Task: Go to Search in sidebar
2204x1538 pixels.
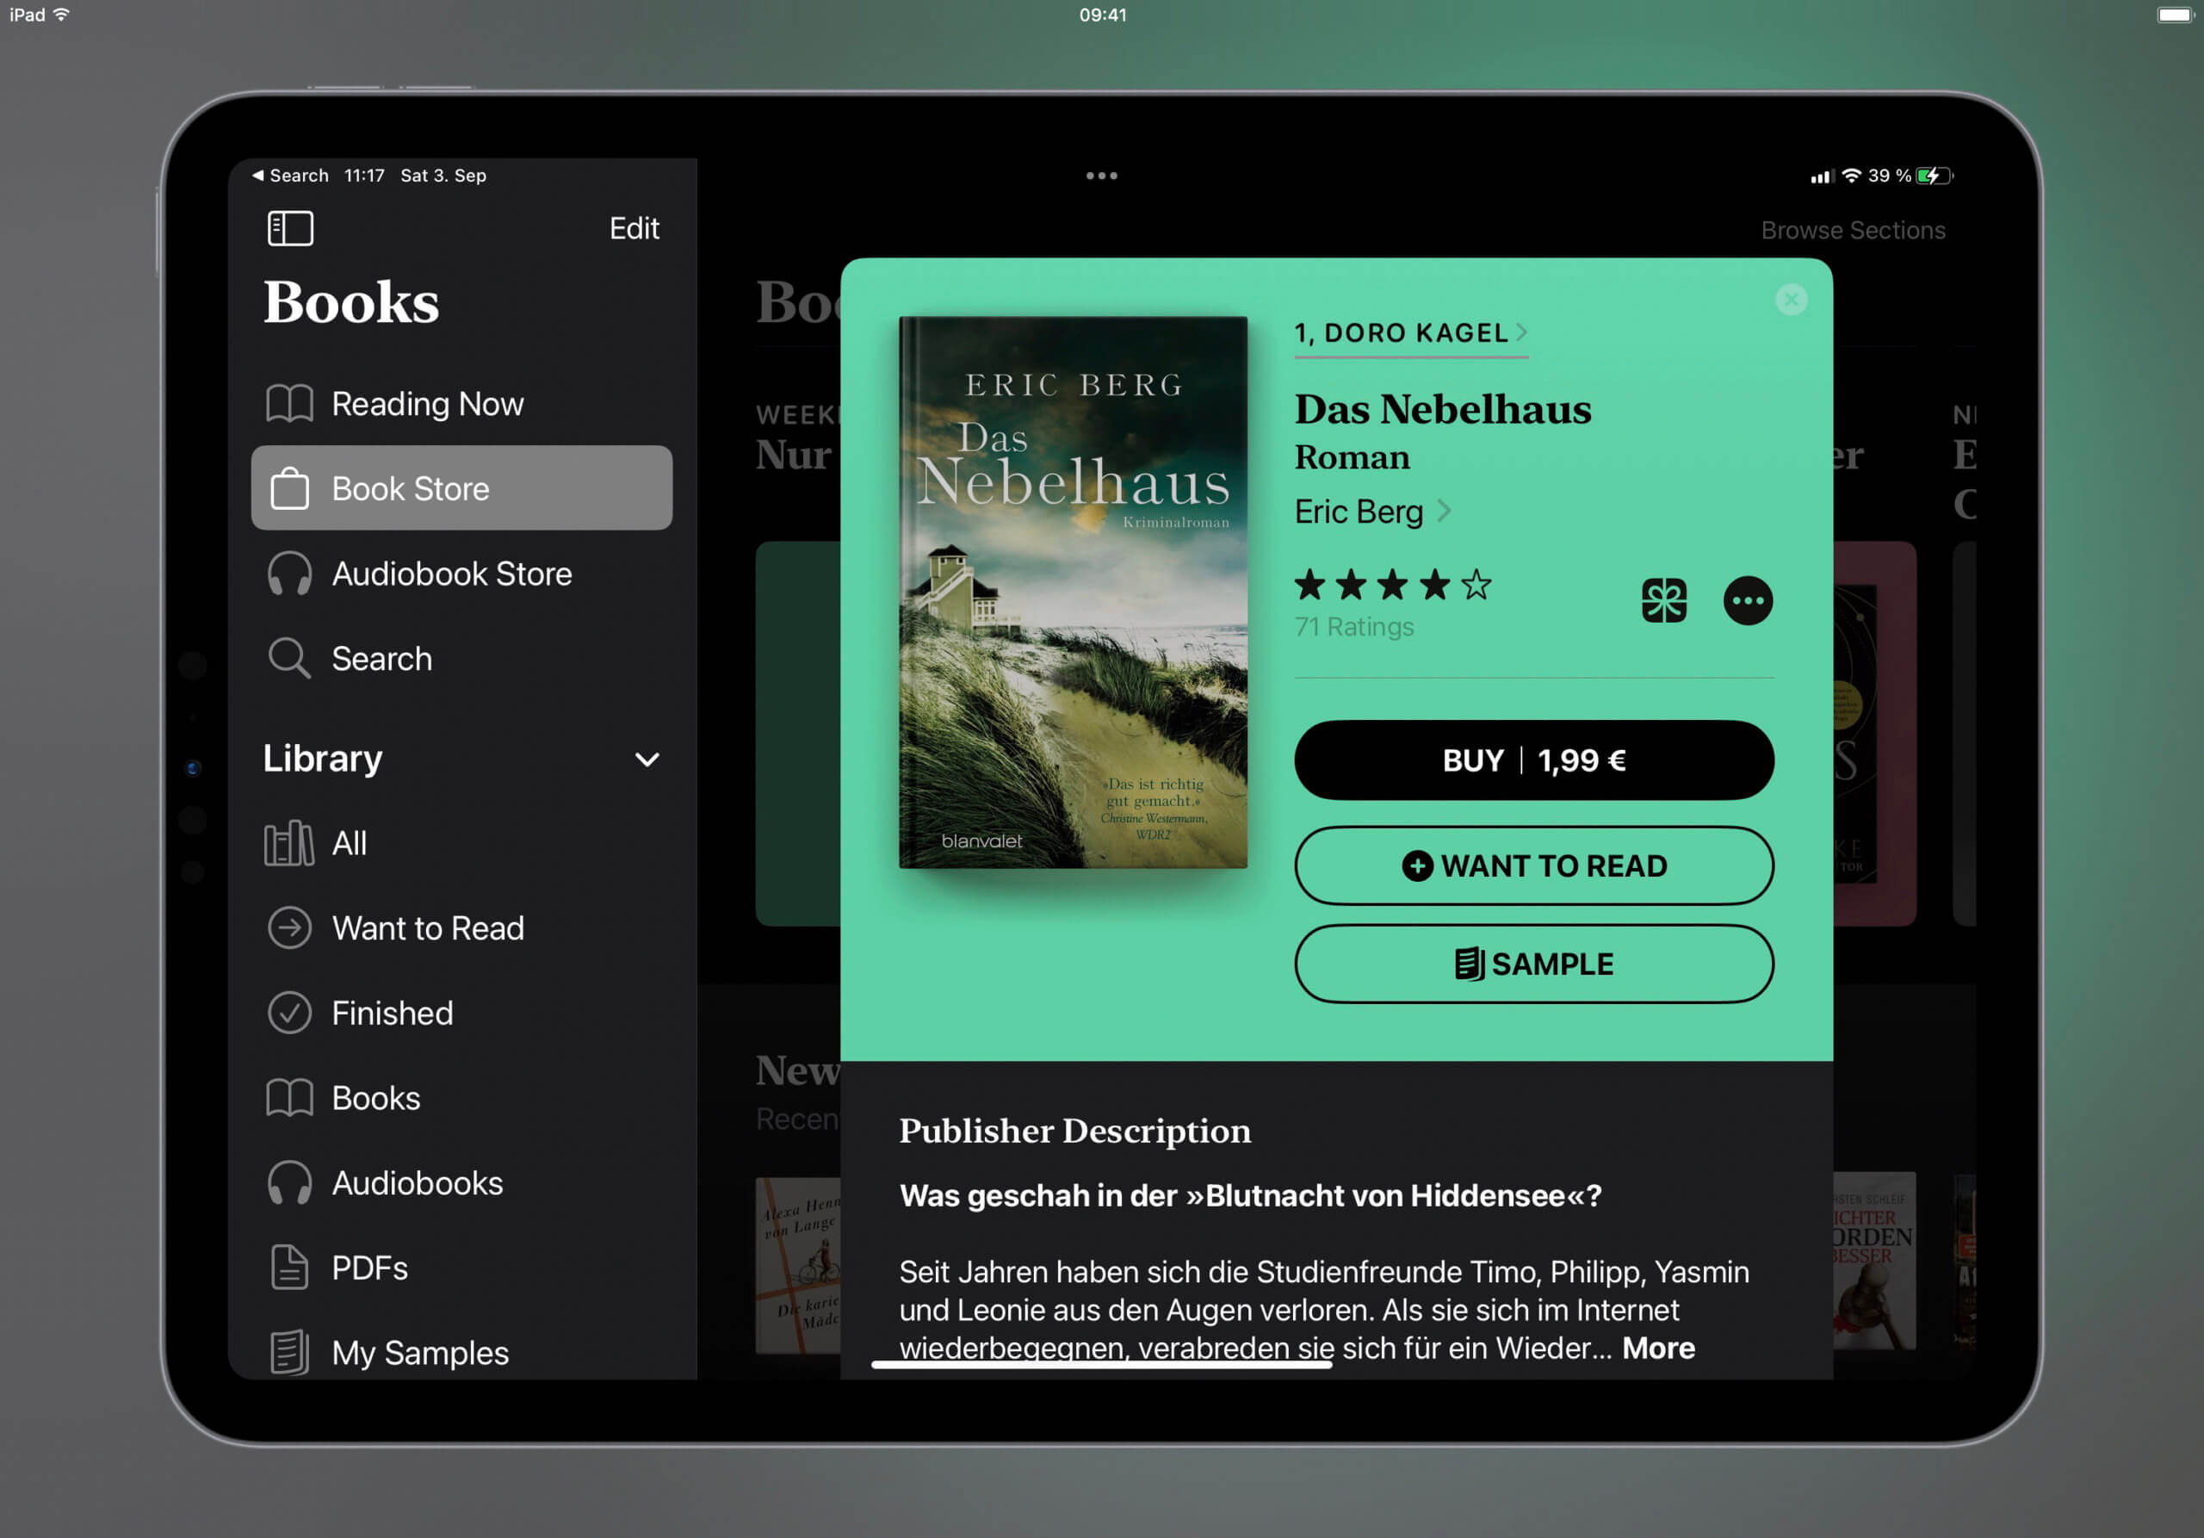Action: (461, 659)
